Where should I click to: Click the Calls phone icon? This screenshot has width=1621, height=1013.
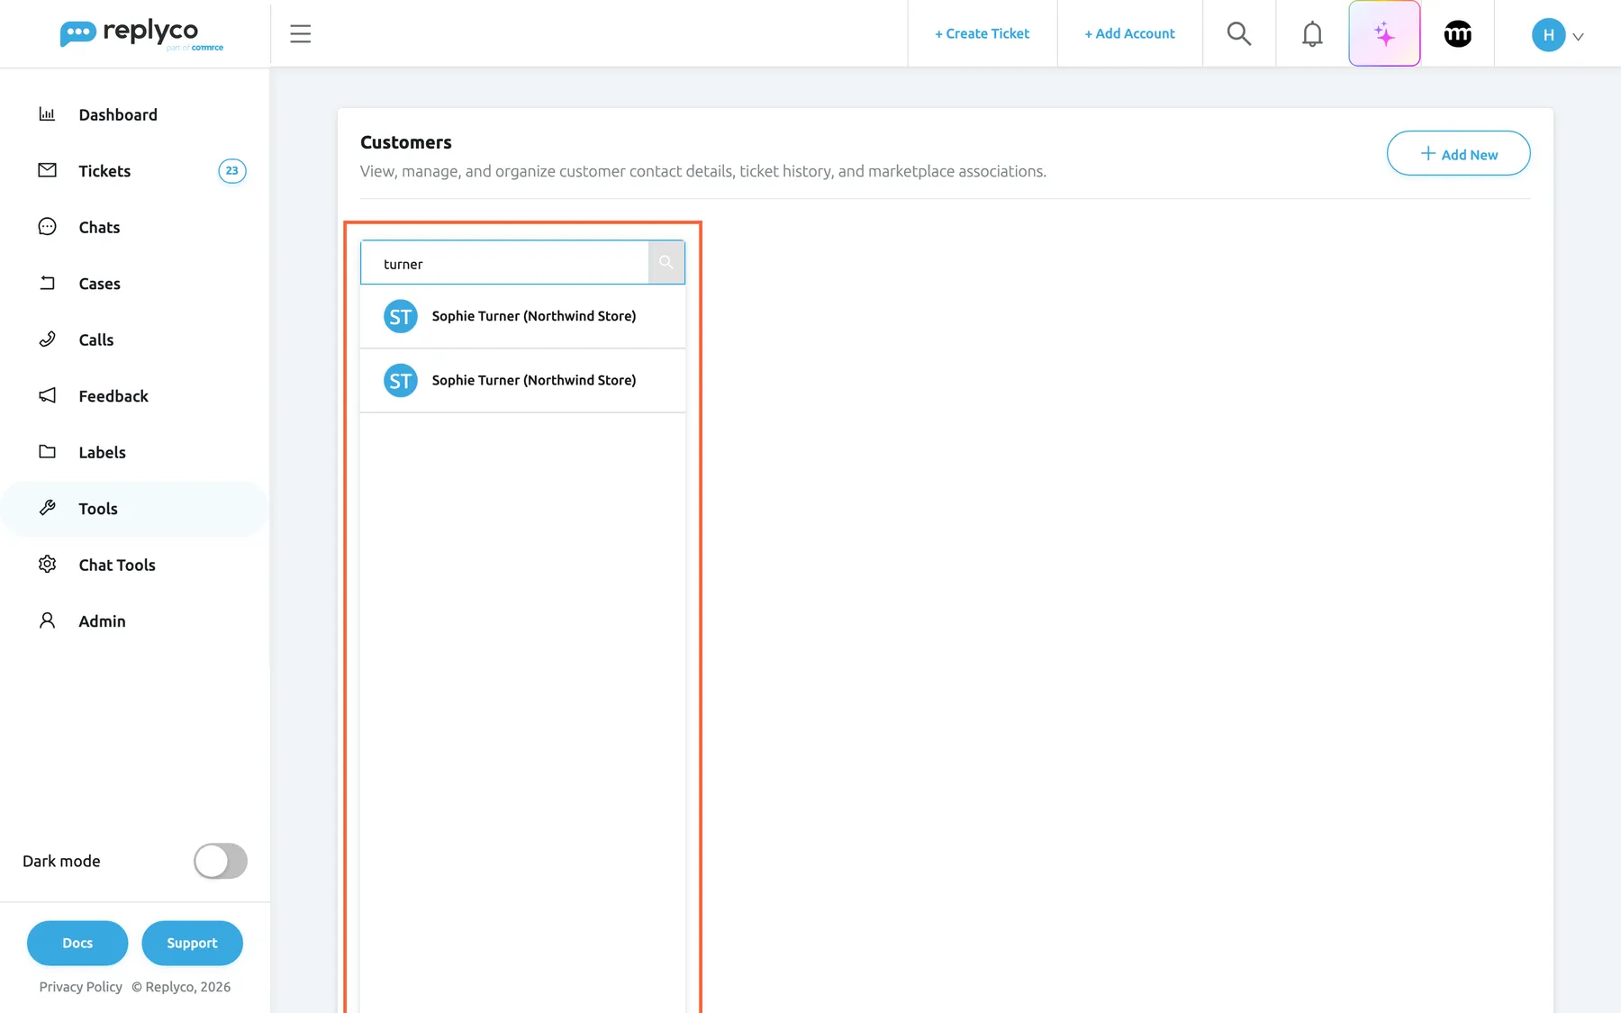click(x=48, y=339)
